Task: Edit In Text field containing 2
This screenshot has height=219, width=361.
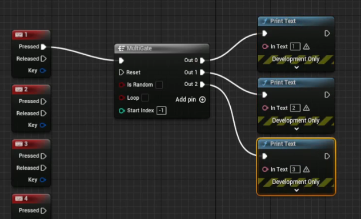Action: pos(295,108)
